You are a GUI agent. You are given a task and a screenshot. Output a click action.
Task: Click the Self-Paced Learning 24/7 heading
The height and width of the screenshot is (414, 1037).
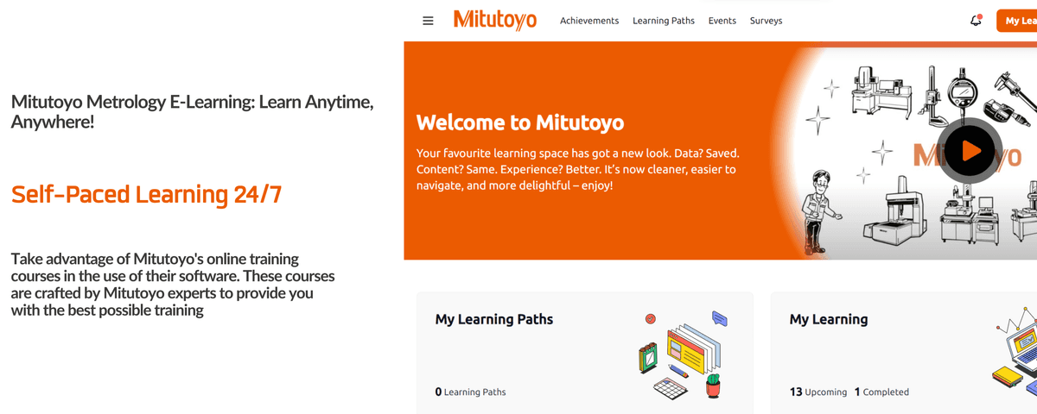pyautogui.click(x=146, y=195)
